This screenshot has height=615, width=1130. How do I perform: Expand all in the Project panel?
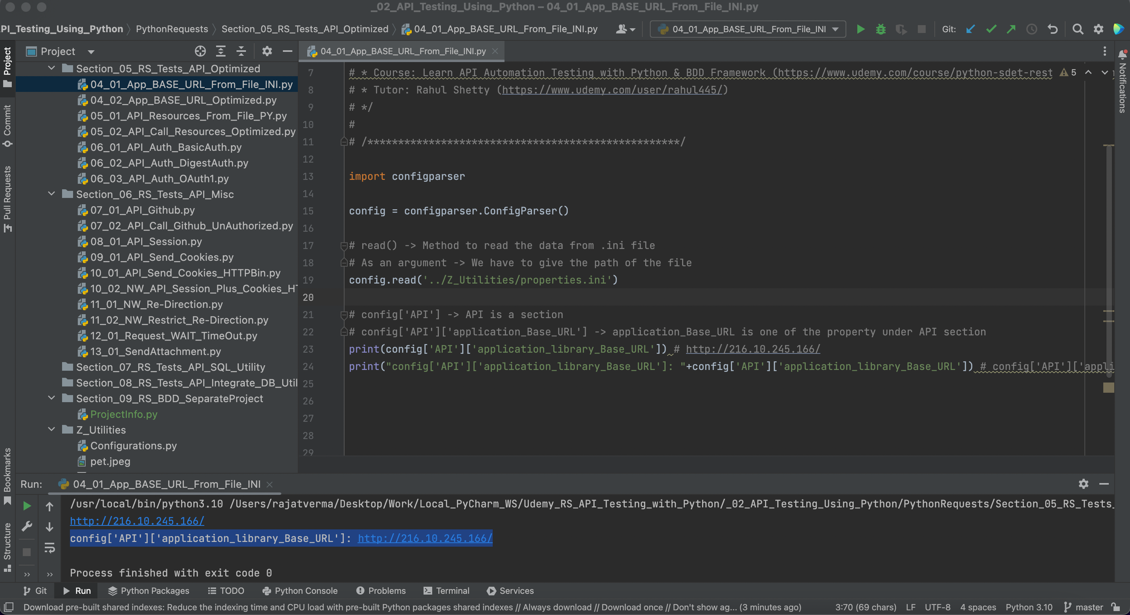coord(221,51)
